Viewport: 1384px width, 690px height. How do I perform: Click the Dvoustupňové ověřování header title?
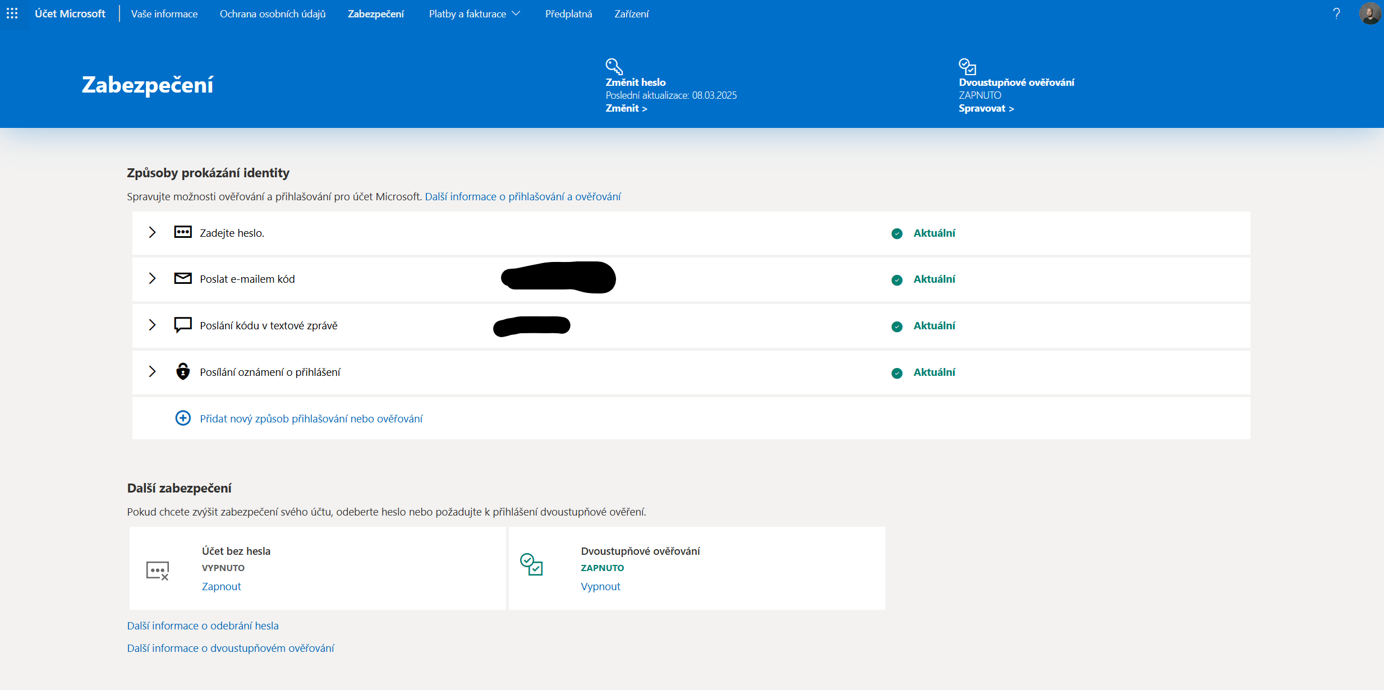(x=1017, y=82)
